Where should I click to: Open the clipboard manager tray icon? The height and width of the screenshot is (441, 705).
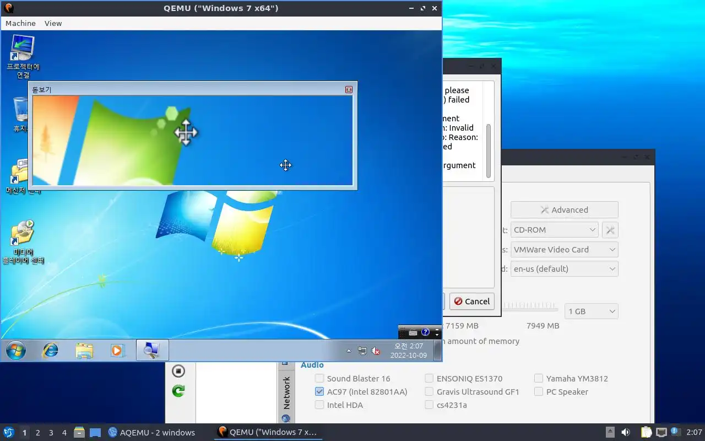[x=646, y=432]
